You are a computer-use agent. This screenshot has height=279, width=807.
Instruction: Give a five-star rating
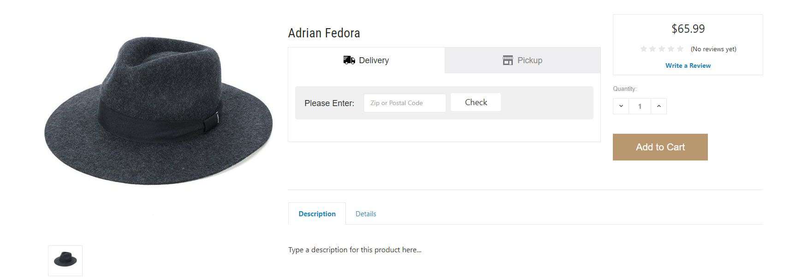point(680,49)
